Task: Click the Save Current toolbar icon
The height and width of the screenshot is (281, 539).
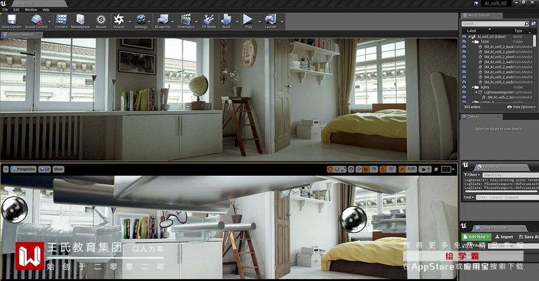Action: tap(11, 21)
